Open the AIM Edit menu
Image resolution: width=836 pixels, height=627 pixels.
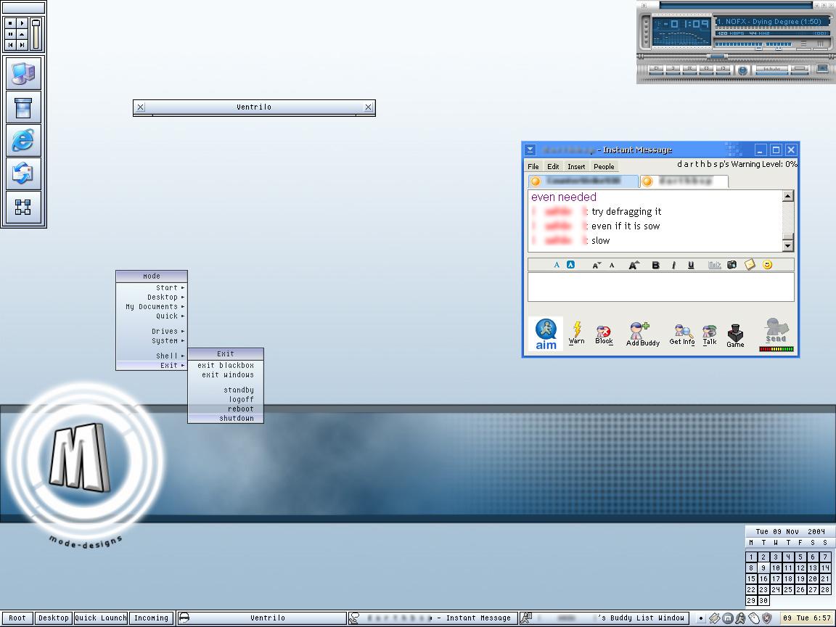tap(553, 166)
